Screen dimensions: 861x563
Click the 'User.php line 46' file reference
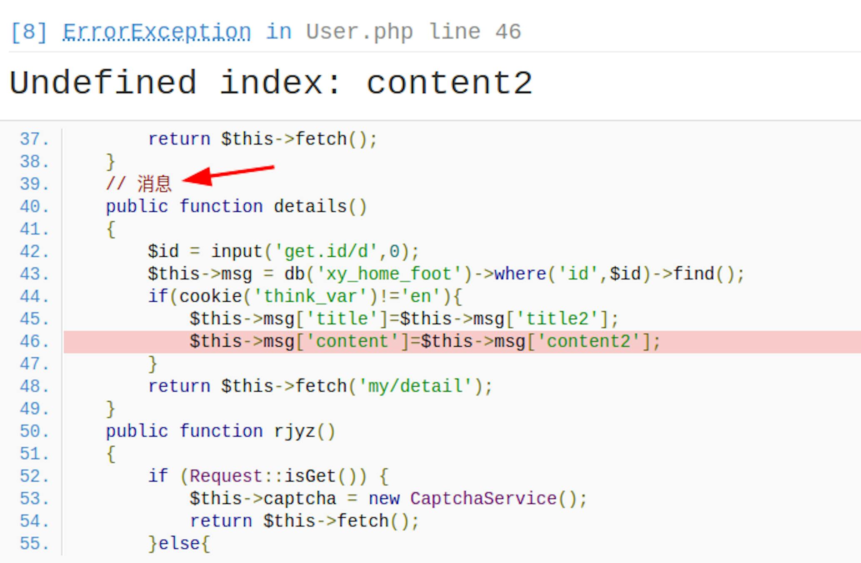coord(413,32)
